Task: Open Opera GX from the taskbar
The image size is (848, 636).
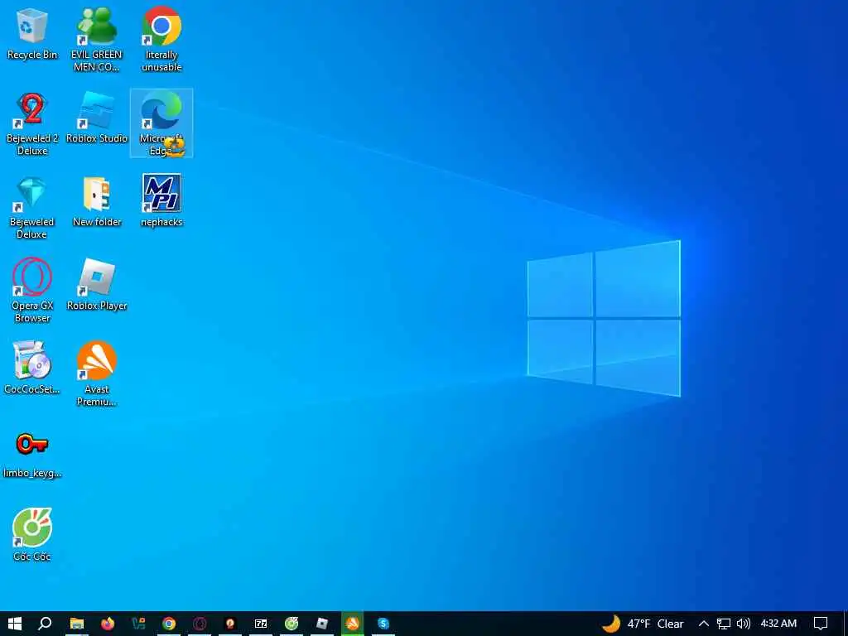Action: [x=200, y=624]
